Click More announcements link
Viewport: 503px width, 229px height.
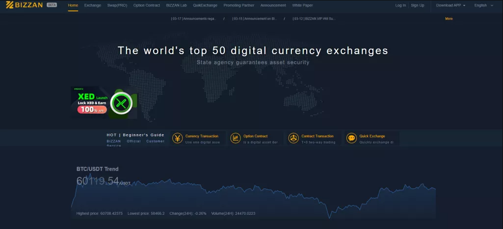coord(449,19)
